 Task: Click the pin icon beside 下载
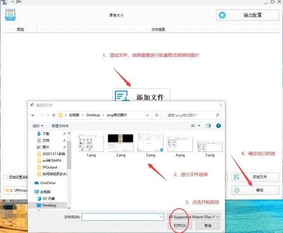pyautogui.click(x=64, y=134)
